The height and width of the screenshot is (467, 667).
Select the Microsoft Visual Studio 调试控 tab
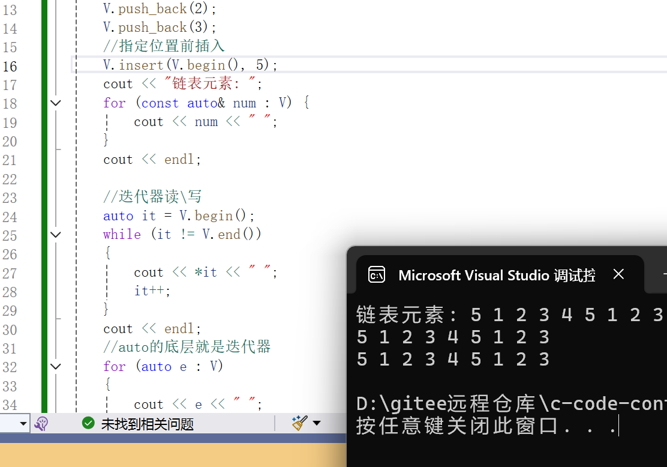[500, 274]
